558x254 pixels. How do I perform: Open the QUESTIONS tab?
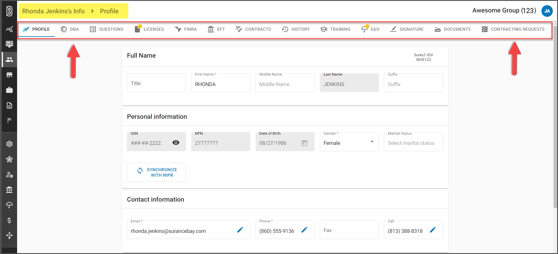(x=107, y=29)
